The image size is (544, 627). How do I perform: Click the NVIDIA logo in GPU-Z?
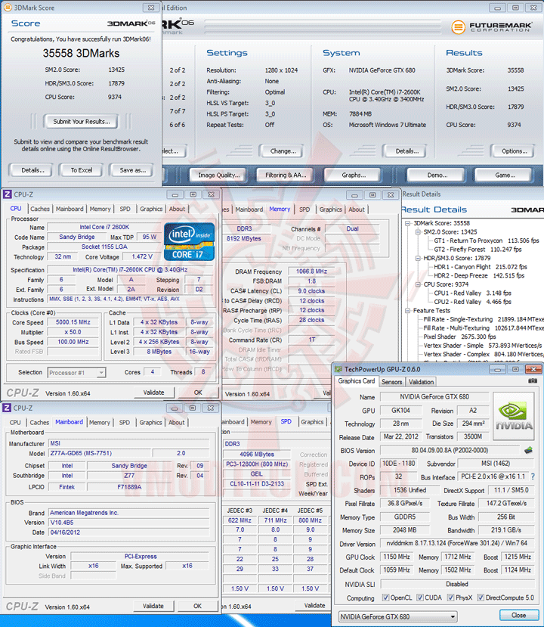tap(513, 416)
